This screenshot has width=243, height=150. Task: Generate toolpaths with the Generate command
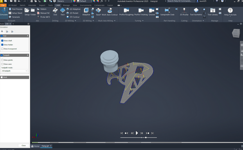tap(14, 17)
